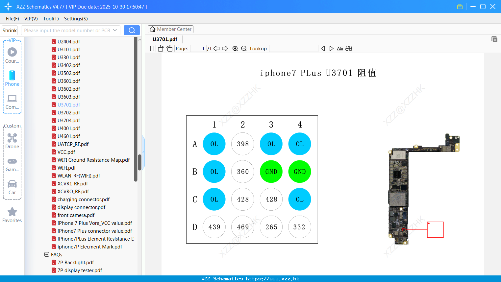Click the file list scroll up arrow
Screen dimensions: 501x282
tap(139, 40)
